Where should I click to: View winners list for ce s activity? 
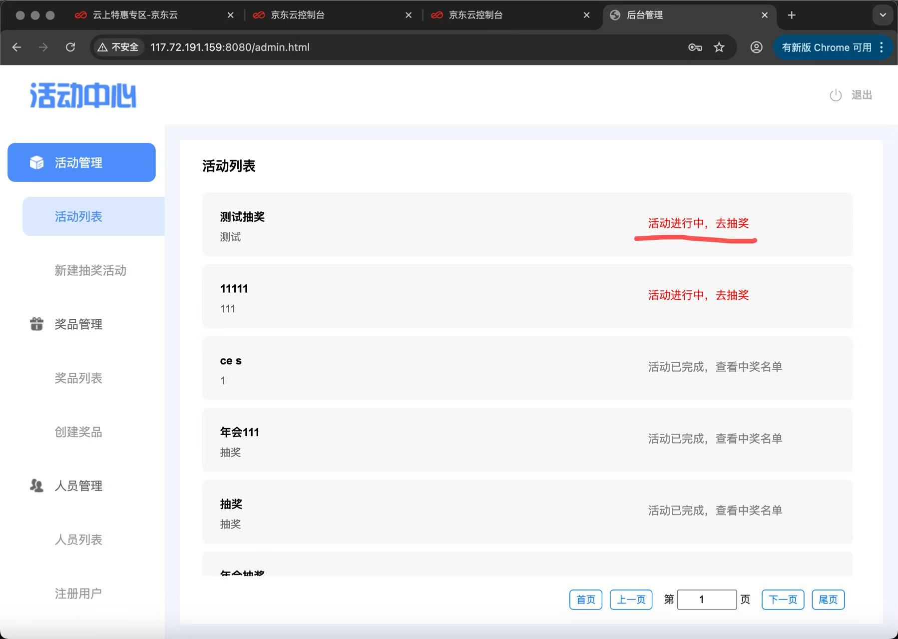click(715, 367)
